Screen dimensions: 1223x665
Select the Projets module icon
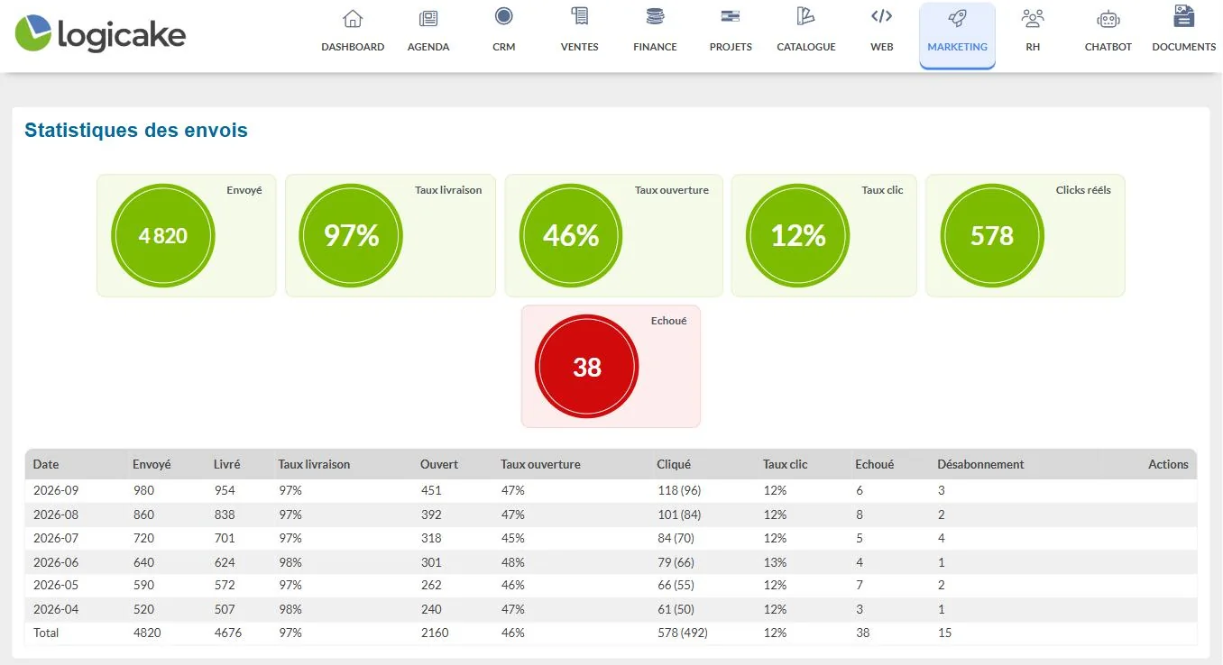tap(731, 16)
